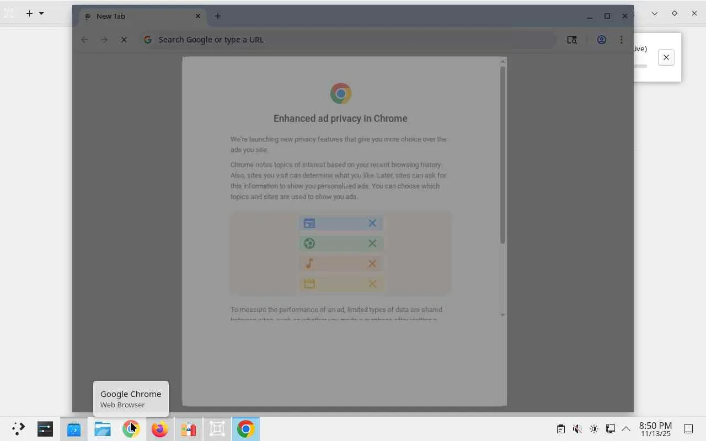
Task: Open the Dolphin file manager icon
Action: click(x=103, y=429)
